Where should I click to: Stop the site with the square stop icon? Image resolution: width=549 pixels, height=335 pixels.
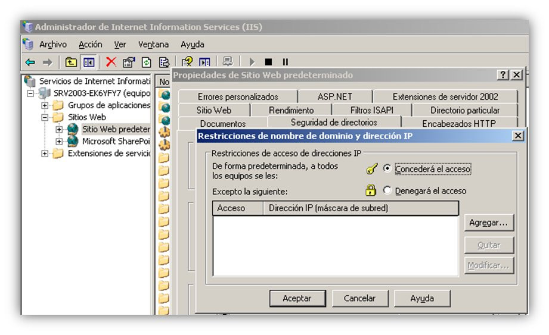[269, 62]
